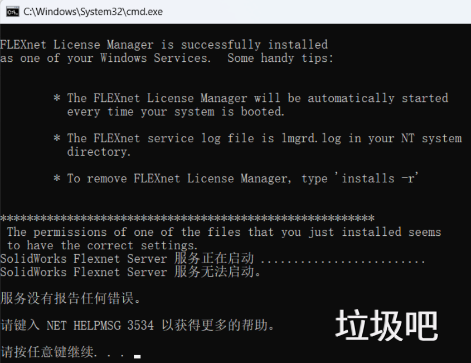Click the bullet asterisk before "To remove FLEXnet"

coord(56,178)
